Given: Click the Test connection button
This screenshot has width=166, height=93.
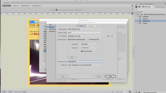Looking at the screenshot, I should coord(72,57).
